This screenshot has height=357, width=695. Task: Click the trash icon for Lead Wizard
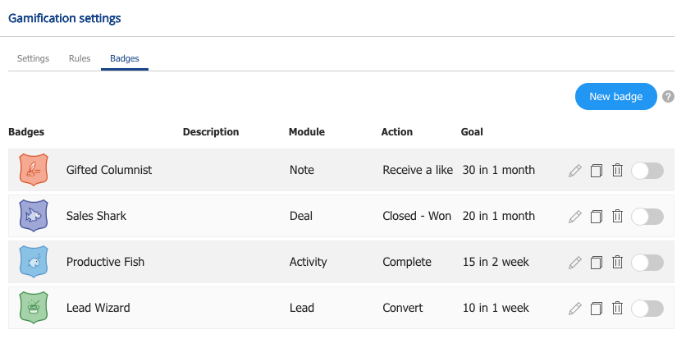click(617, 309)
